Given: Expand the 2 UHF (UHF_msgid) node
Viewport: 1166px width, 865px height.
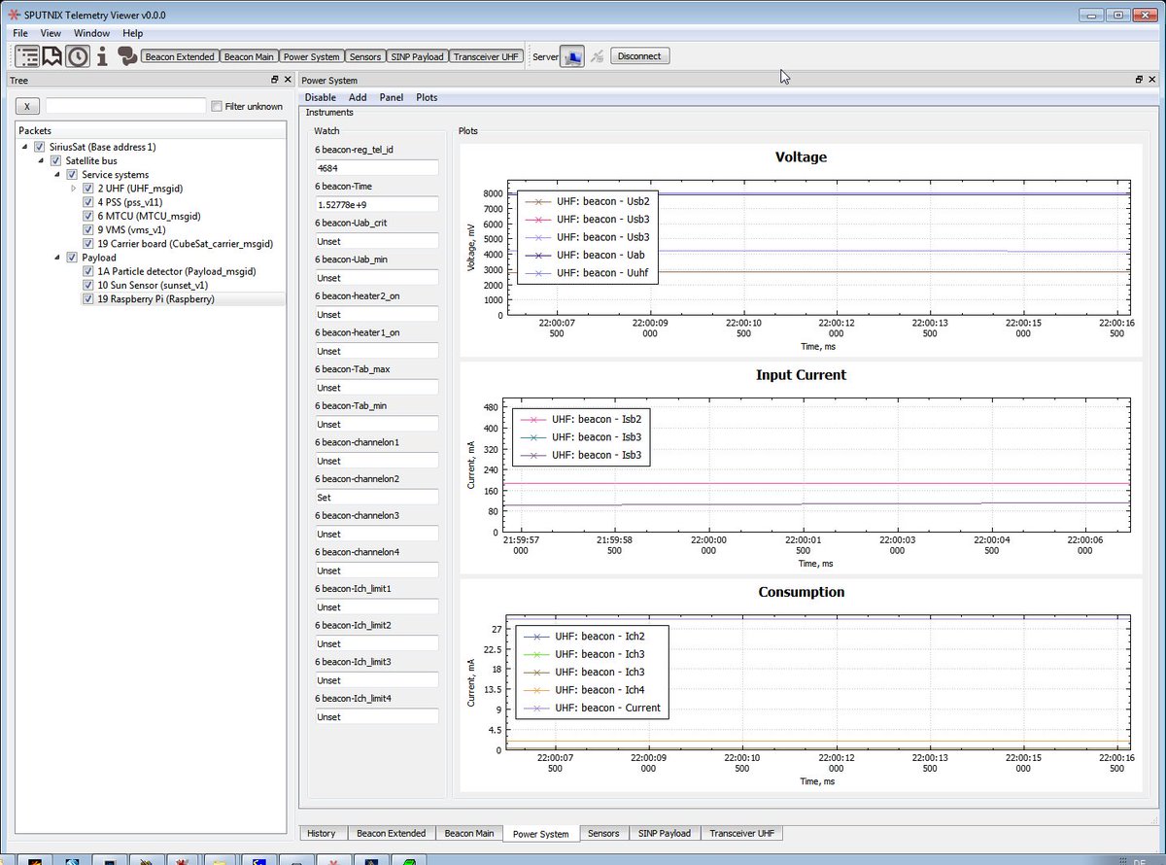Looking at the screenshot, I should point(74,189).
